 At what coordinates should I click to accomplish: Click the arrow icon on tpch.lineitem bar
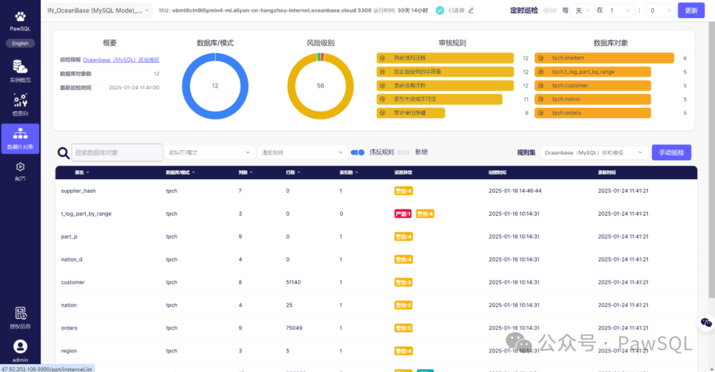coord(541,58)
